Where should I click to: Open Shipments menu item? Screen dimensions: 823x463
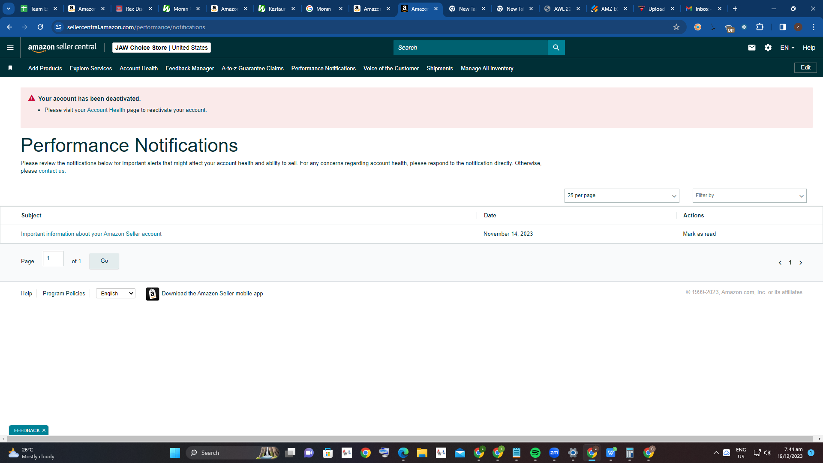pyautogui.click(x=440, y=68)
